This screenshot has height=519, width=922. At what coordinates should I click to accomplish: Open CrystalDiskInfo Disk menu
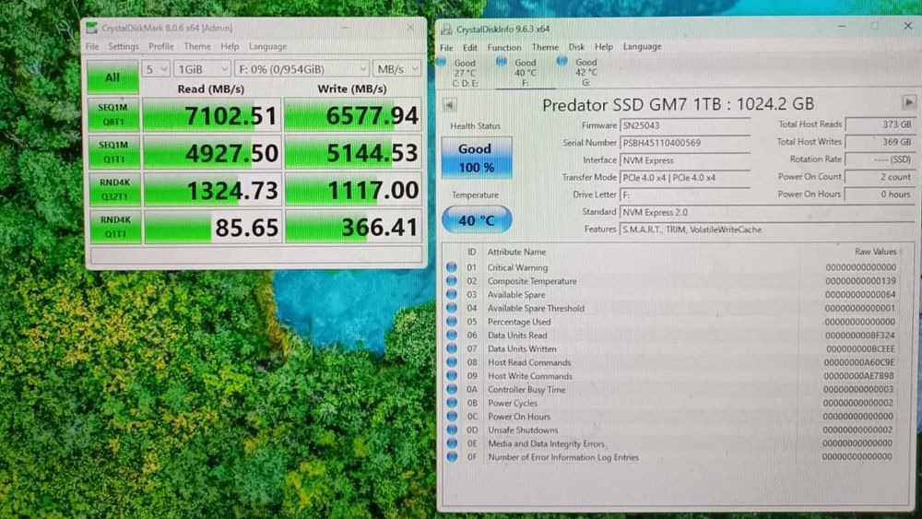coord(576,47)
